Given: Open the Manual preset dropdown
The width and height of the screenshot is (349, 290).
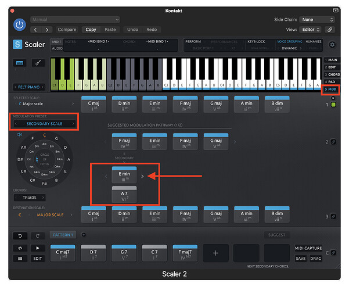Looking at the screenshot, I should tap(75, 20).
